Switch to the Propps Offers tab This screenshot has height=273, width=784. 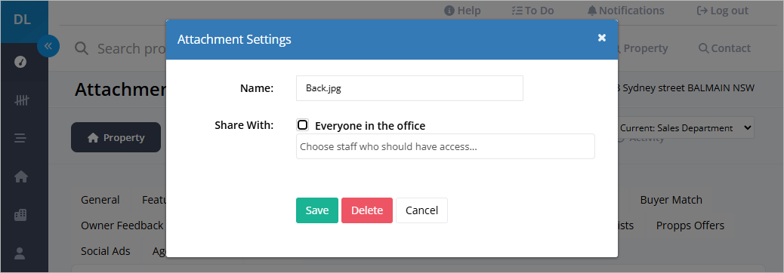pos(690,225)
